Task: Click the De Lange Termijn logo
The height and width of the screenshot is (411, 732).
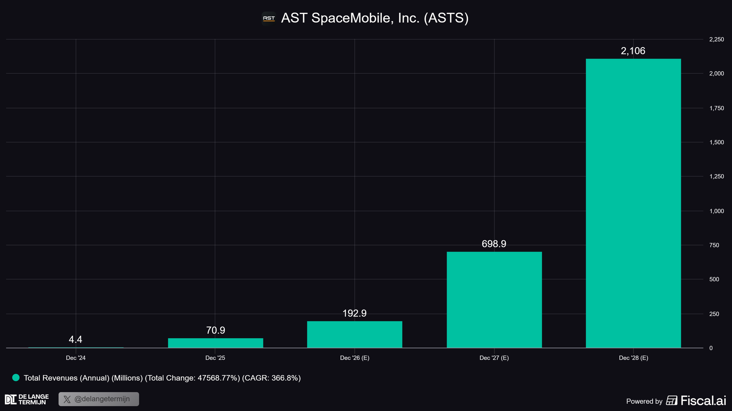Action: click(27, 399)
